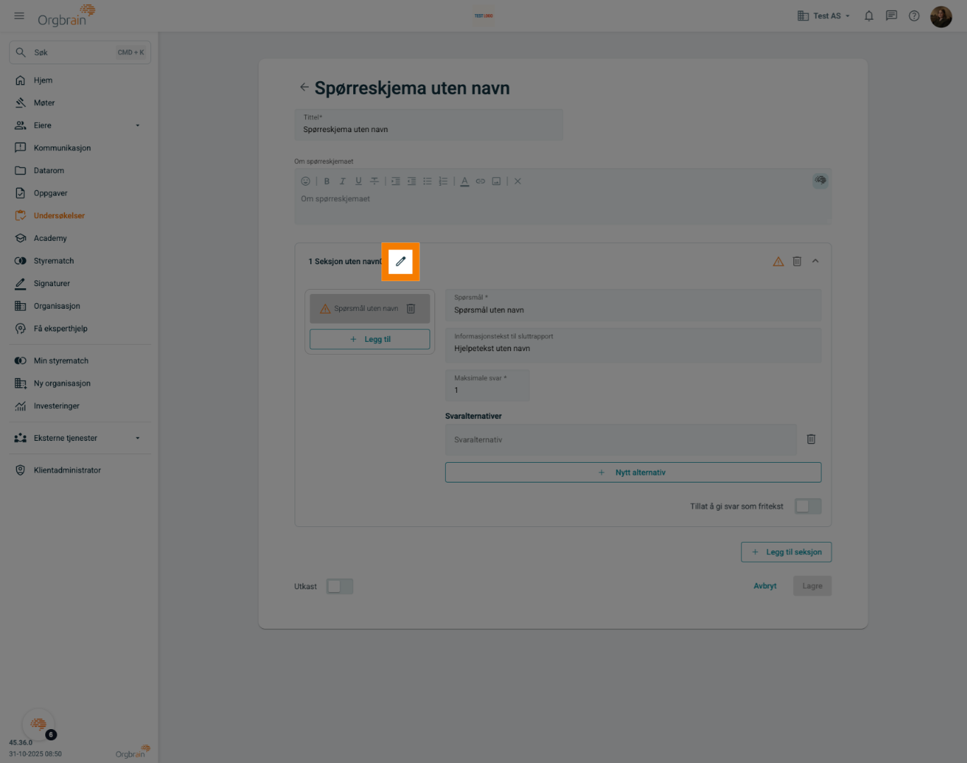
Task: Collapse the section with the chevron
Action: (x=815, y=261)
